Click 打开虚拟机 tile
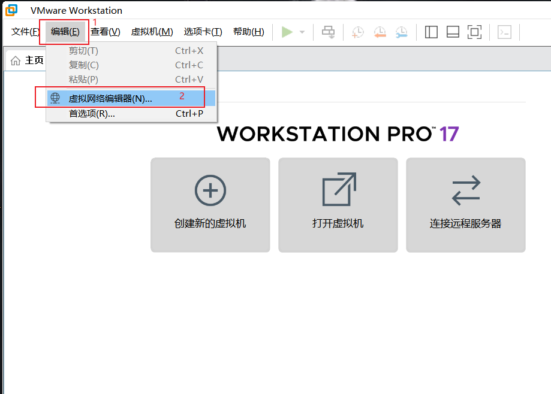551x394 pixels. tap(338, 205)
